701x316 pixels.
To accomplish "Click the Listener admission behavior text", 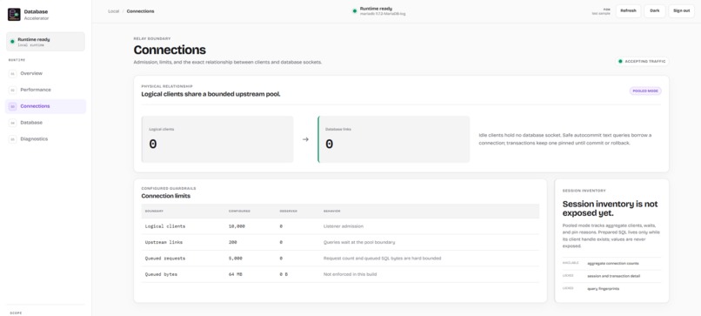I will point(344,226).
